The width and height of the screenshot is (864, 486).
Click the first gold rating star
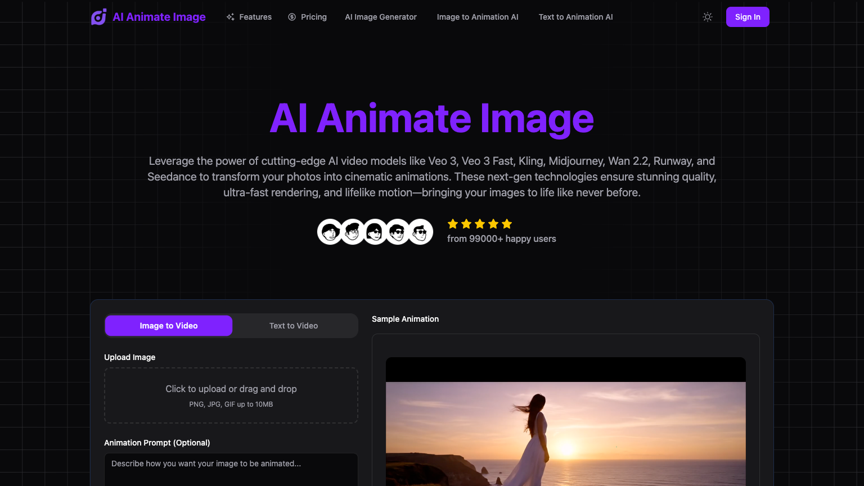[453, 224]
